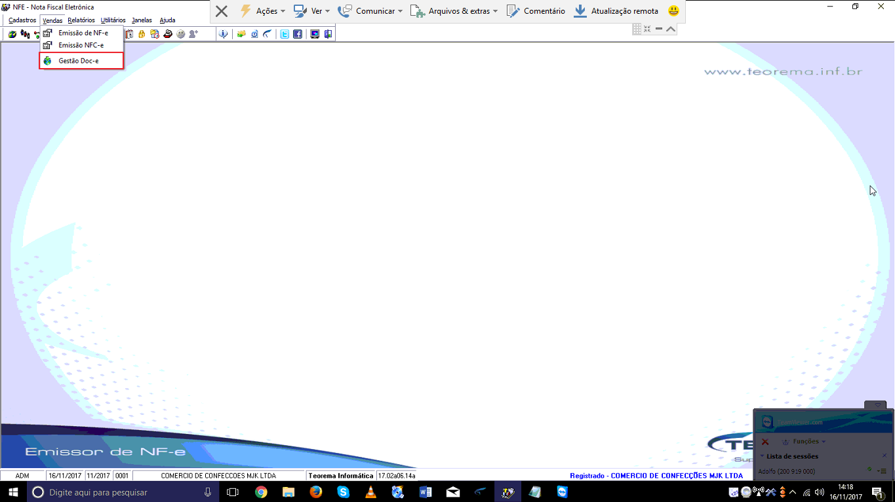Click the monitor toolbar icon
Screen dimensions: 895x502
[315, 34]
